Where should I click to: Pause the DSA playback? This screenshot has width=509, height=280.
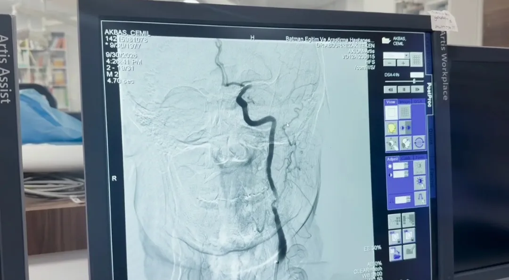[x=404, y=89]
